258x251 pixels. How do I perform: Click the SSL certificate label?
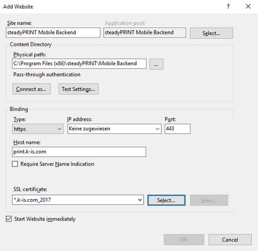pos(30,189)
